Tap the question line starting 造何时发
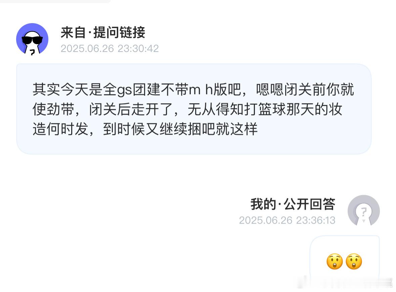This screenshot has width=396, height=292. point(145,129)
